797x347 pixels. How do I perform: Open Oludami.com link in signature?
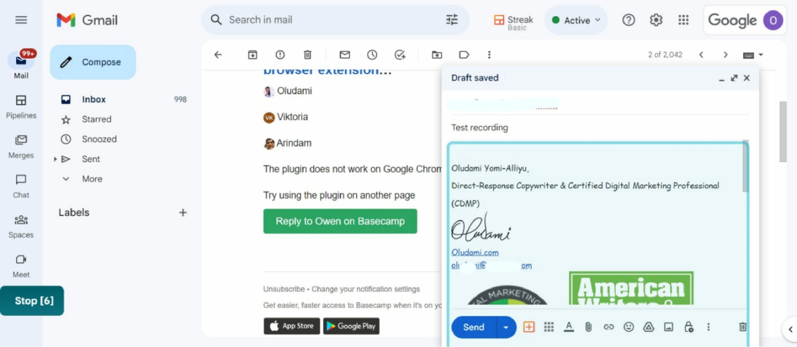474,252
